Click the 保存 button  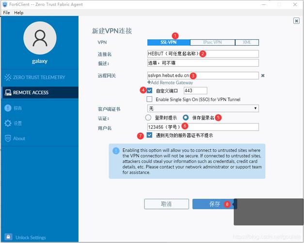point(215,204)
